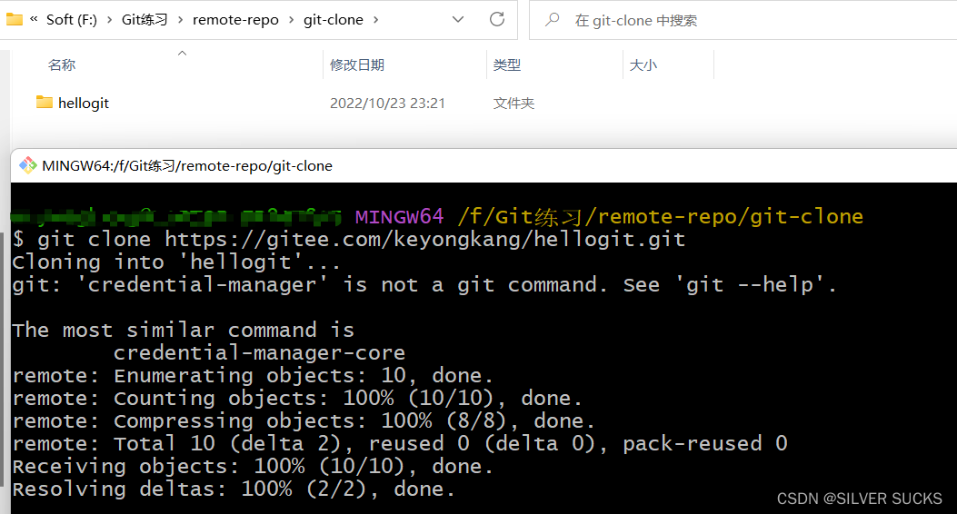957x514 pixels.
Task: Click the Git Bash icon in terminal title bar
Action: pos(28,165)
